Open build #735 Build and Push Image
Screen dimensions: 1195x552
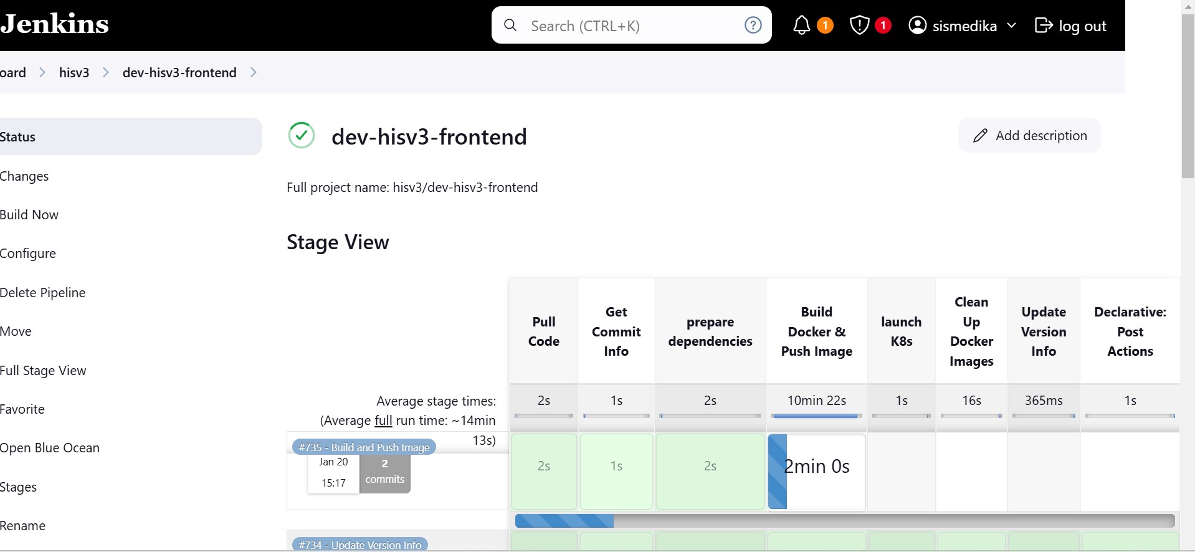[x=364, y=447]
